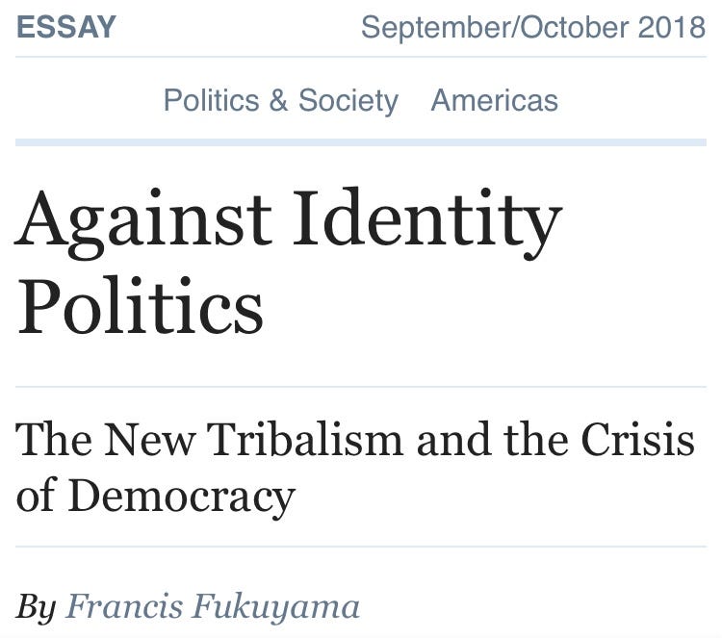Click the thick light-blue divider bar
Image resolution: width=722 pixels, height=638 pixels.
point(361,142)
